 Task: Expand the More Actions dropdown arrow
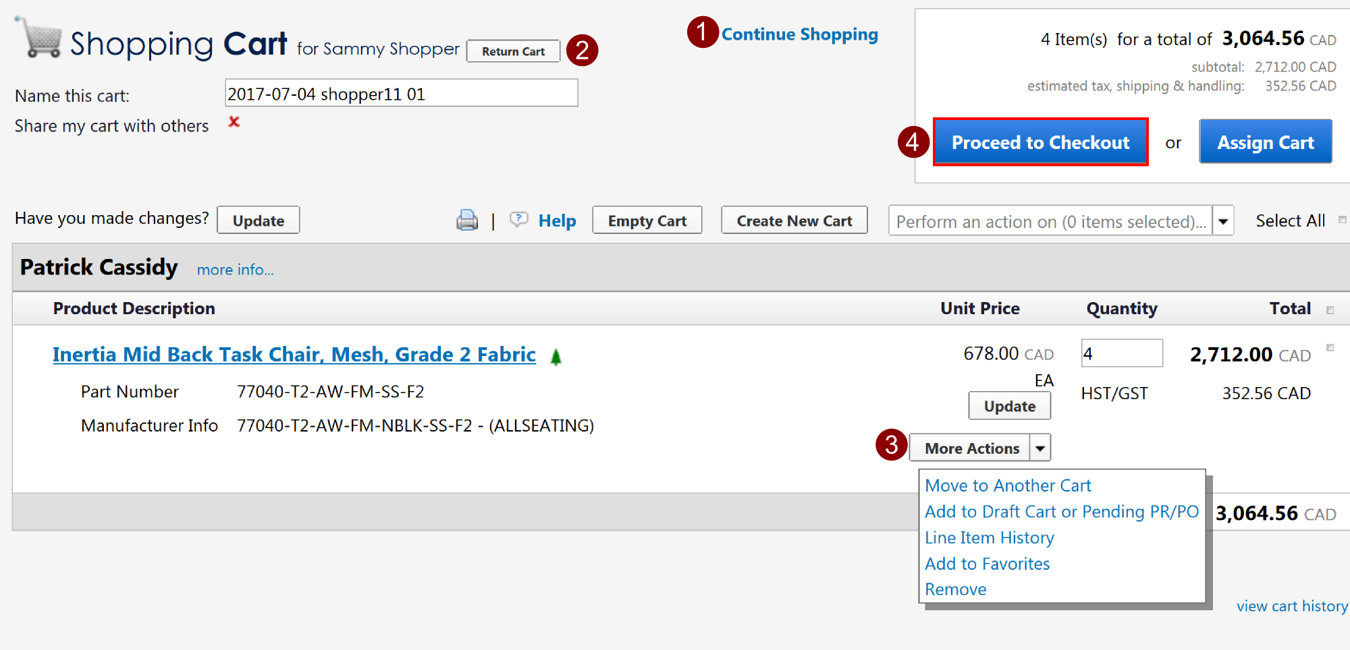click(1040, 448)
